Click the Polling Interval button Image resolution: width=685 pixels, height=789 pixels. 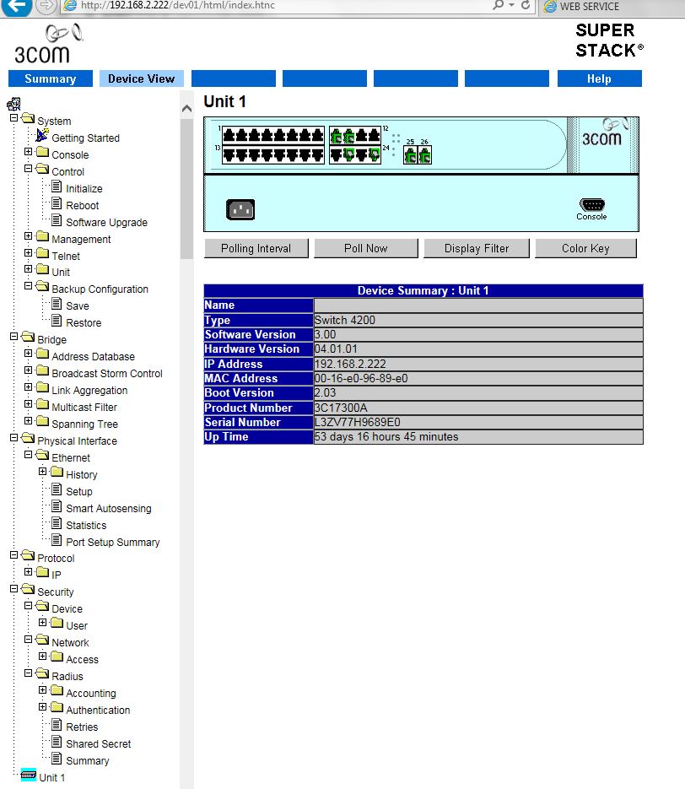coord(256,249)
